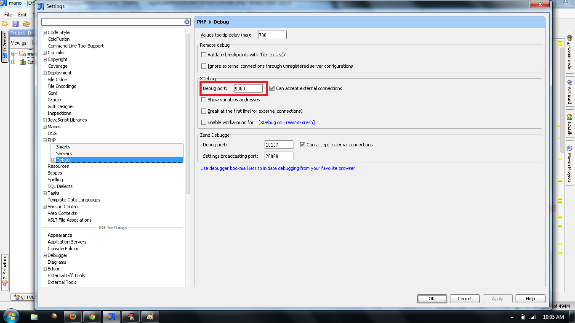This screenshot has width=575, height=323.
Task: Clear the settings search field
Action: click(187, 22)
